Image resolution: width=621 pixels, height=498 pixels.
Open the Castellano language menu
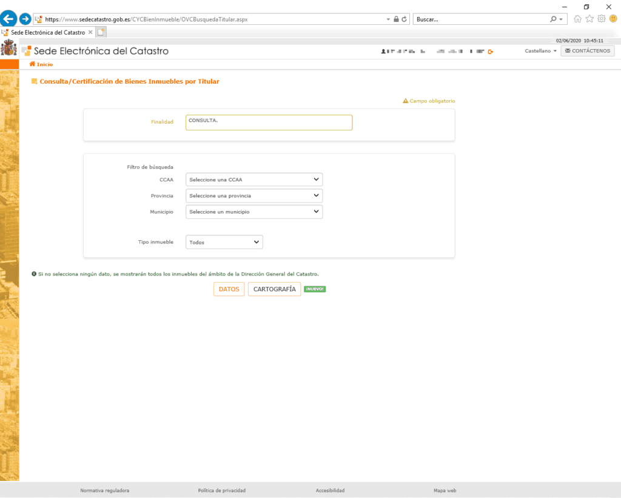pyautogui.click(x=541, y=51)
